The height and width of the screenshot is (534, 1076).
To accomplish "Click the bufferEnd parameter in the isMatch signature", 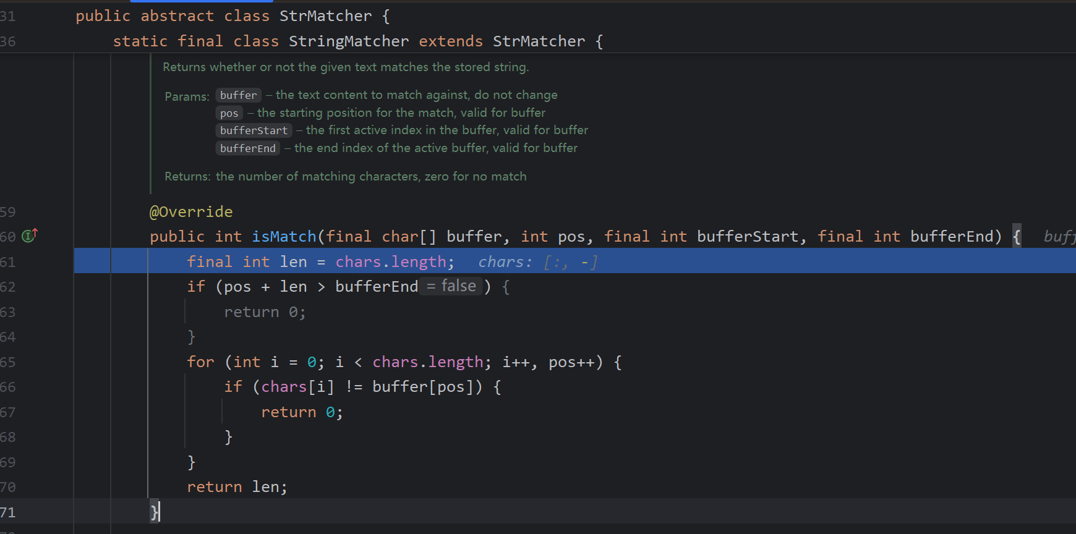I will (x=952, y=237).
